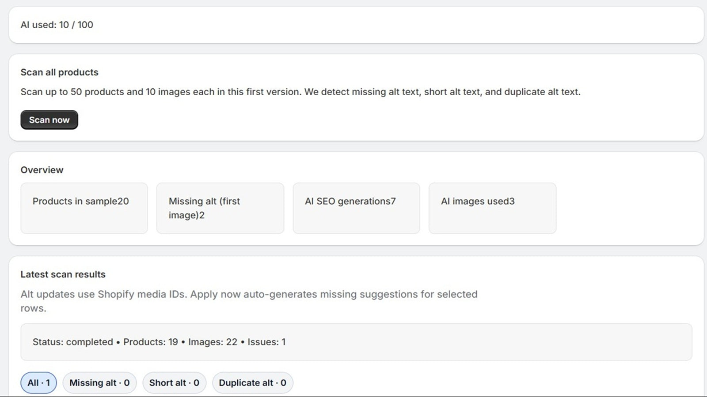The image size is (707, 397).
Task: Filter results by Duplicate alt · 0
Action: (252, 382)
